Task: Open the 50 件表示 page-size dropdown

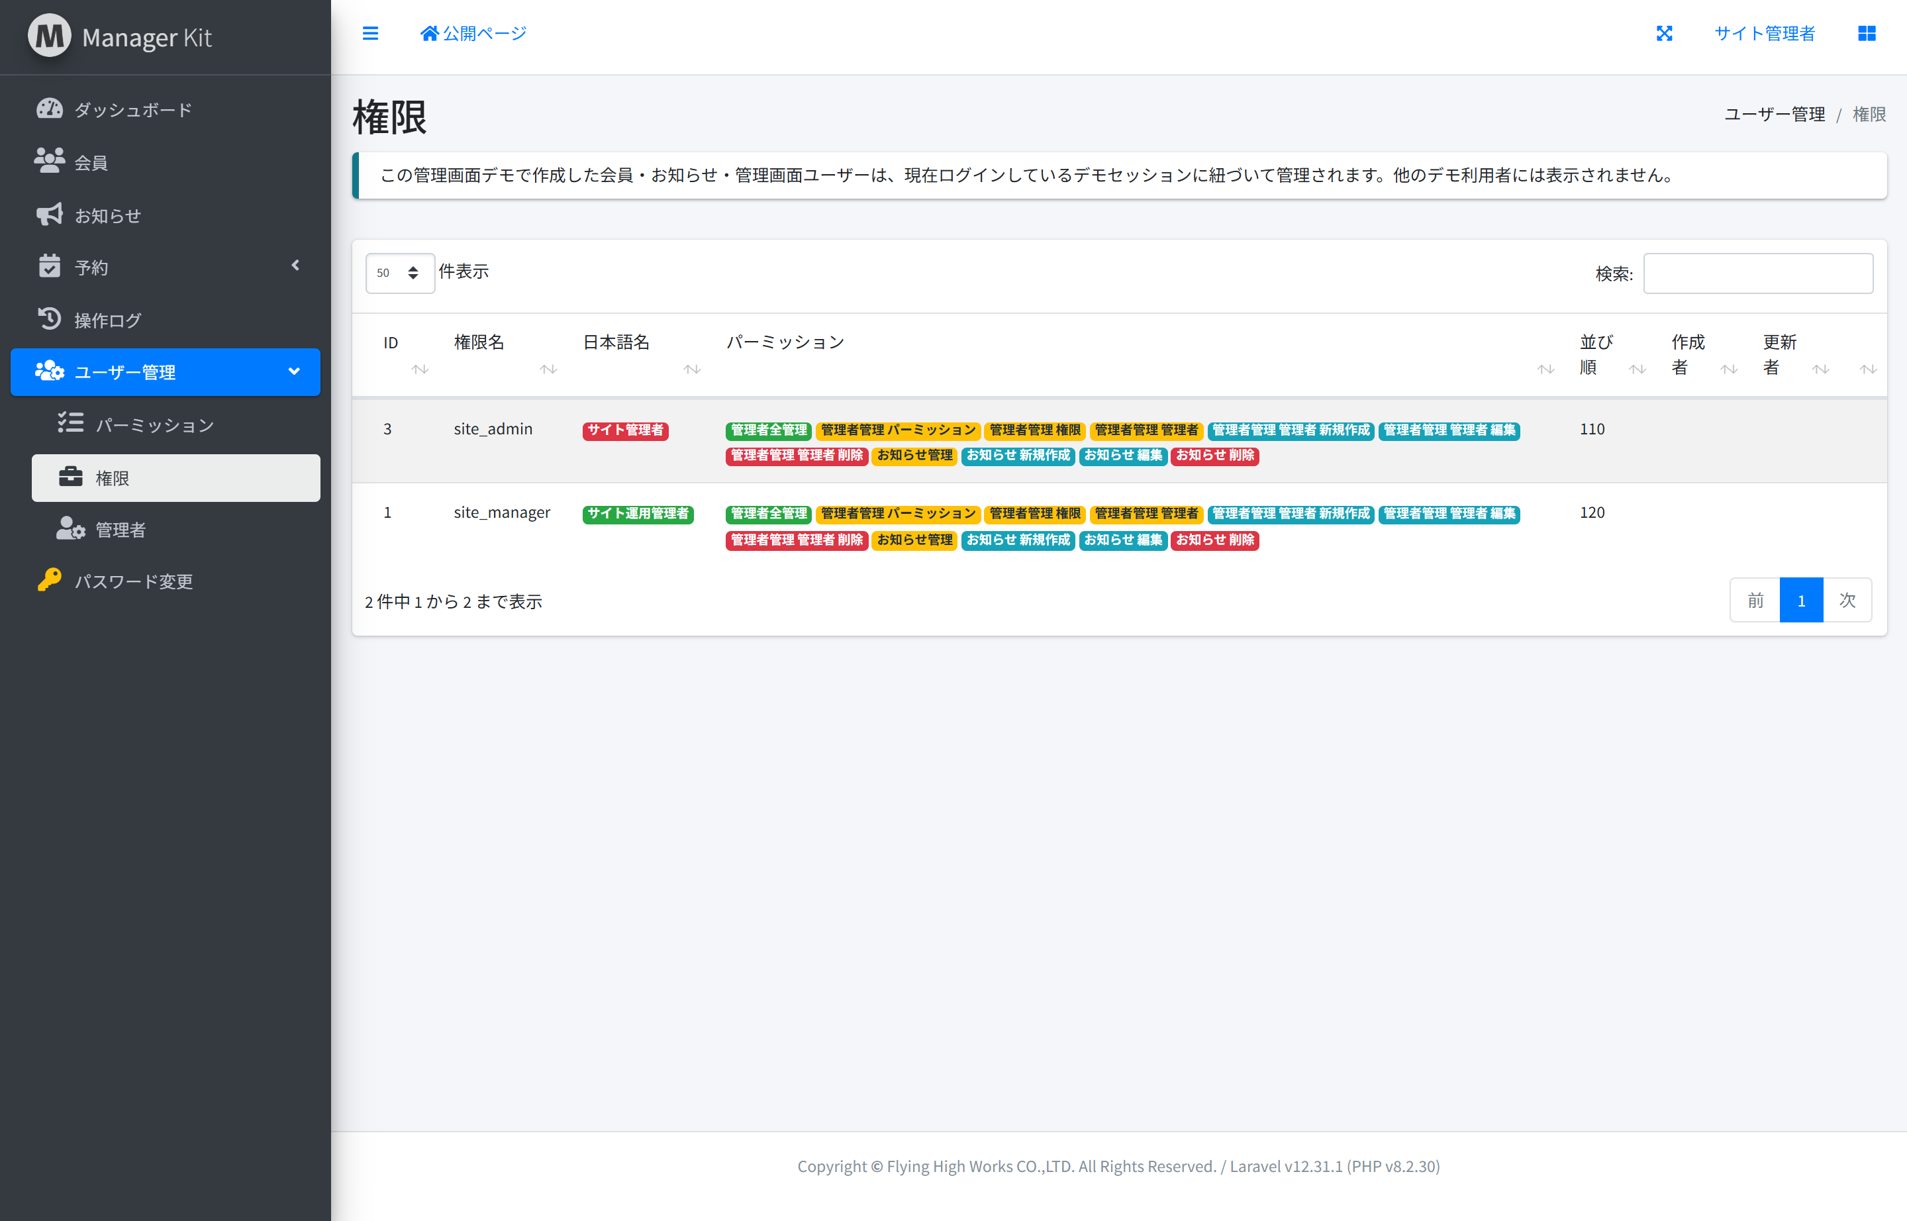Action: click(x=400, y=273)
